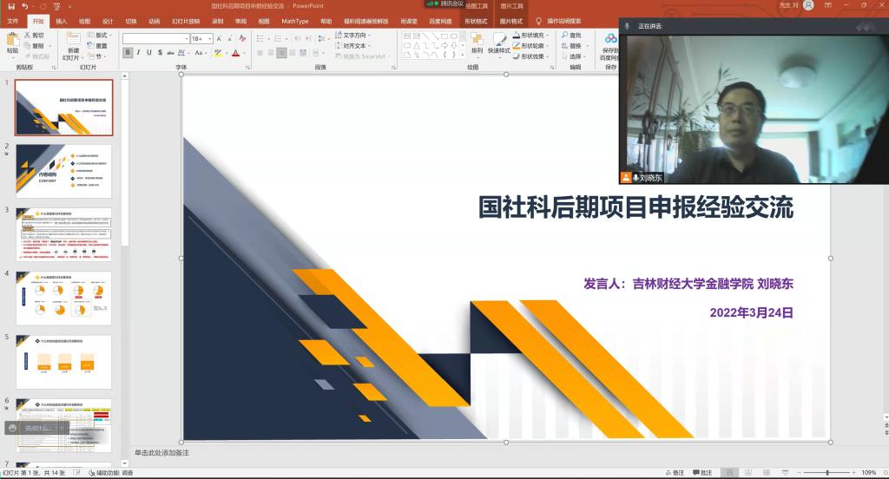Screen dimensions: 889x479
Task: Open the font name combo box
Action: click(155, 39)
